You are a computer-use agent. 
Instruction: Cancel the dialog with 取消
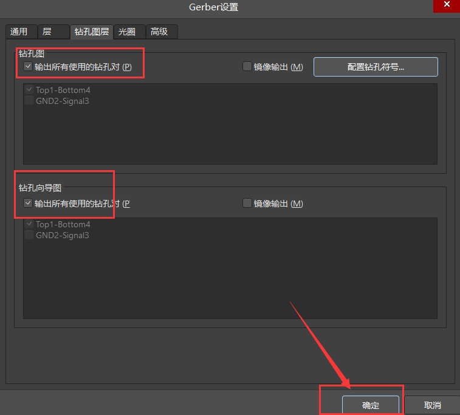coord(432,405)
